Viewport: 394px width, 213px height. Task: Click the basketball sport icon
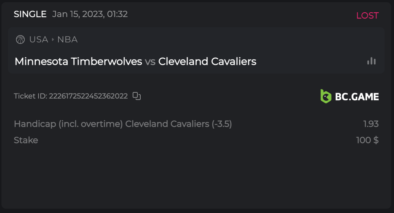click(x=20, y=39)
